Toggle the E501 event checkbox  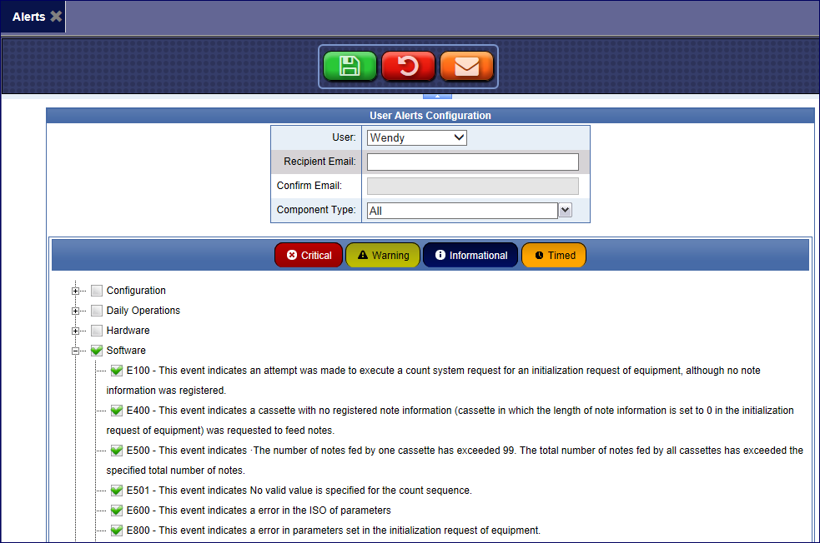point(117,491)
